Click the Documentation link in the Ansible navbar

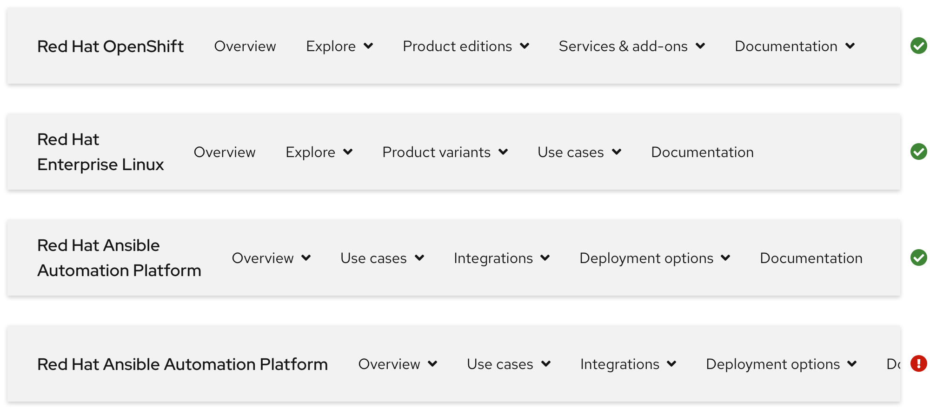point(811,257)
